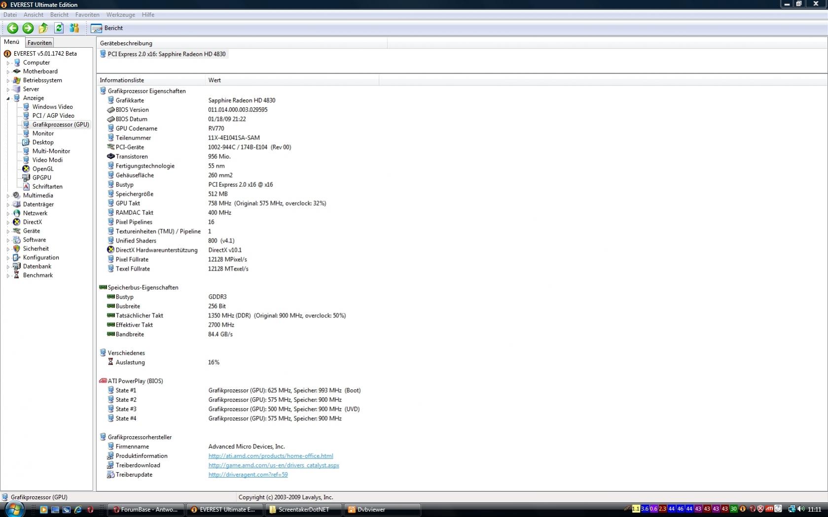828x517 pixels.
Task: Click the Up level toolbar icon
Action: pyautogui.click(x=43, y=28)
